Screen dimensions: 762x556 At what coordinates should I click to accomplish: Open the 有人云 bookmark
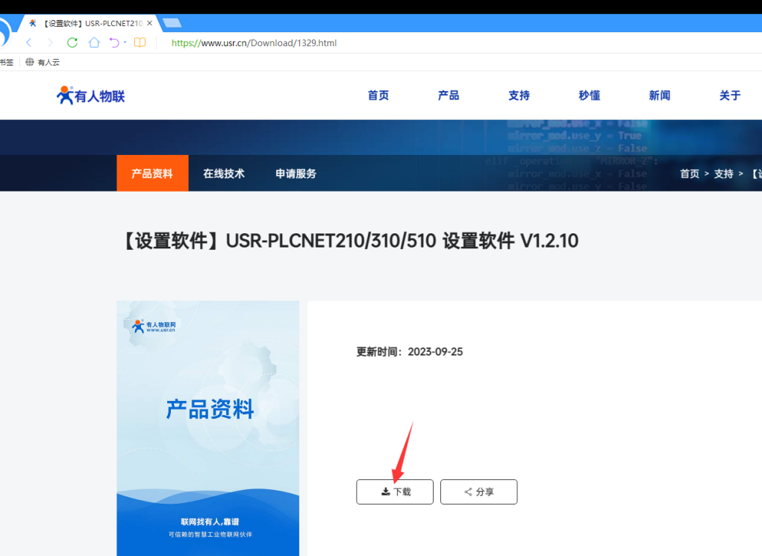pos(43,63)
